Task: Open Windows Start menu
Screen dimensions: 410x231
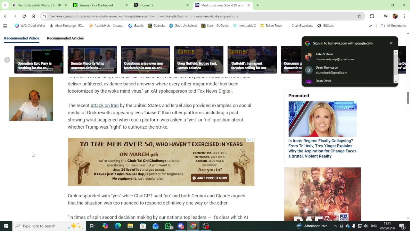Action: pos(6,226)
